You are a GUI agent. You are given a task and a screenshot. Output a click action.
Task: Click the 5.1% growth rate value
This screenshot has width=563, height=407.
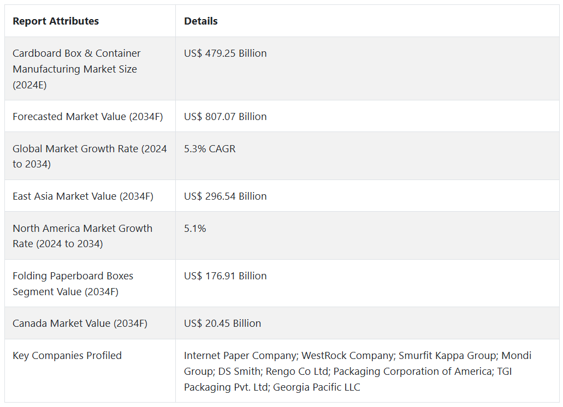[x=195, y=229]
